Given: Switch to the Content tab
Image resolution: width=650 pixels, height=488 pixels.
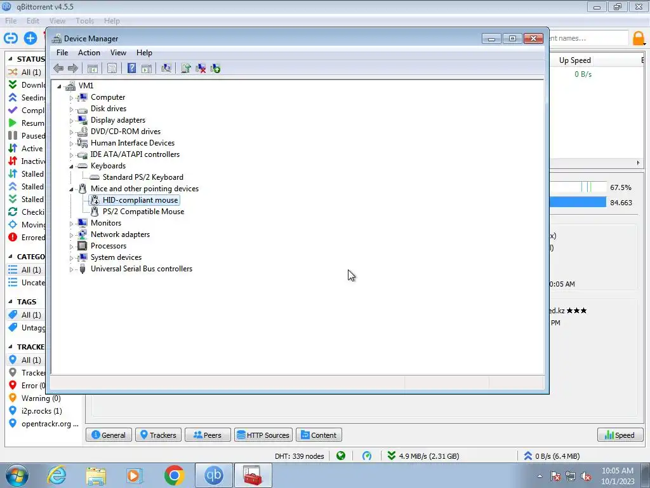Looking at the screenshot, I should pyautogui.click(x=319, y=435).
